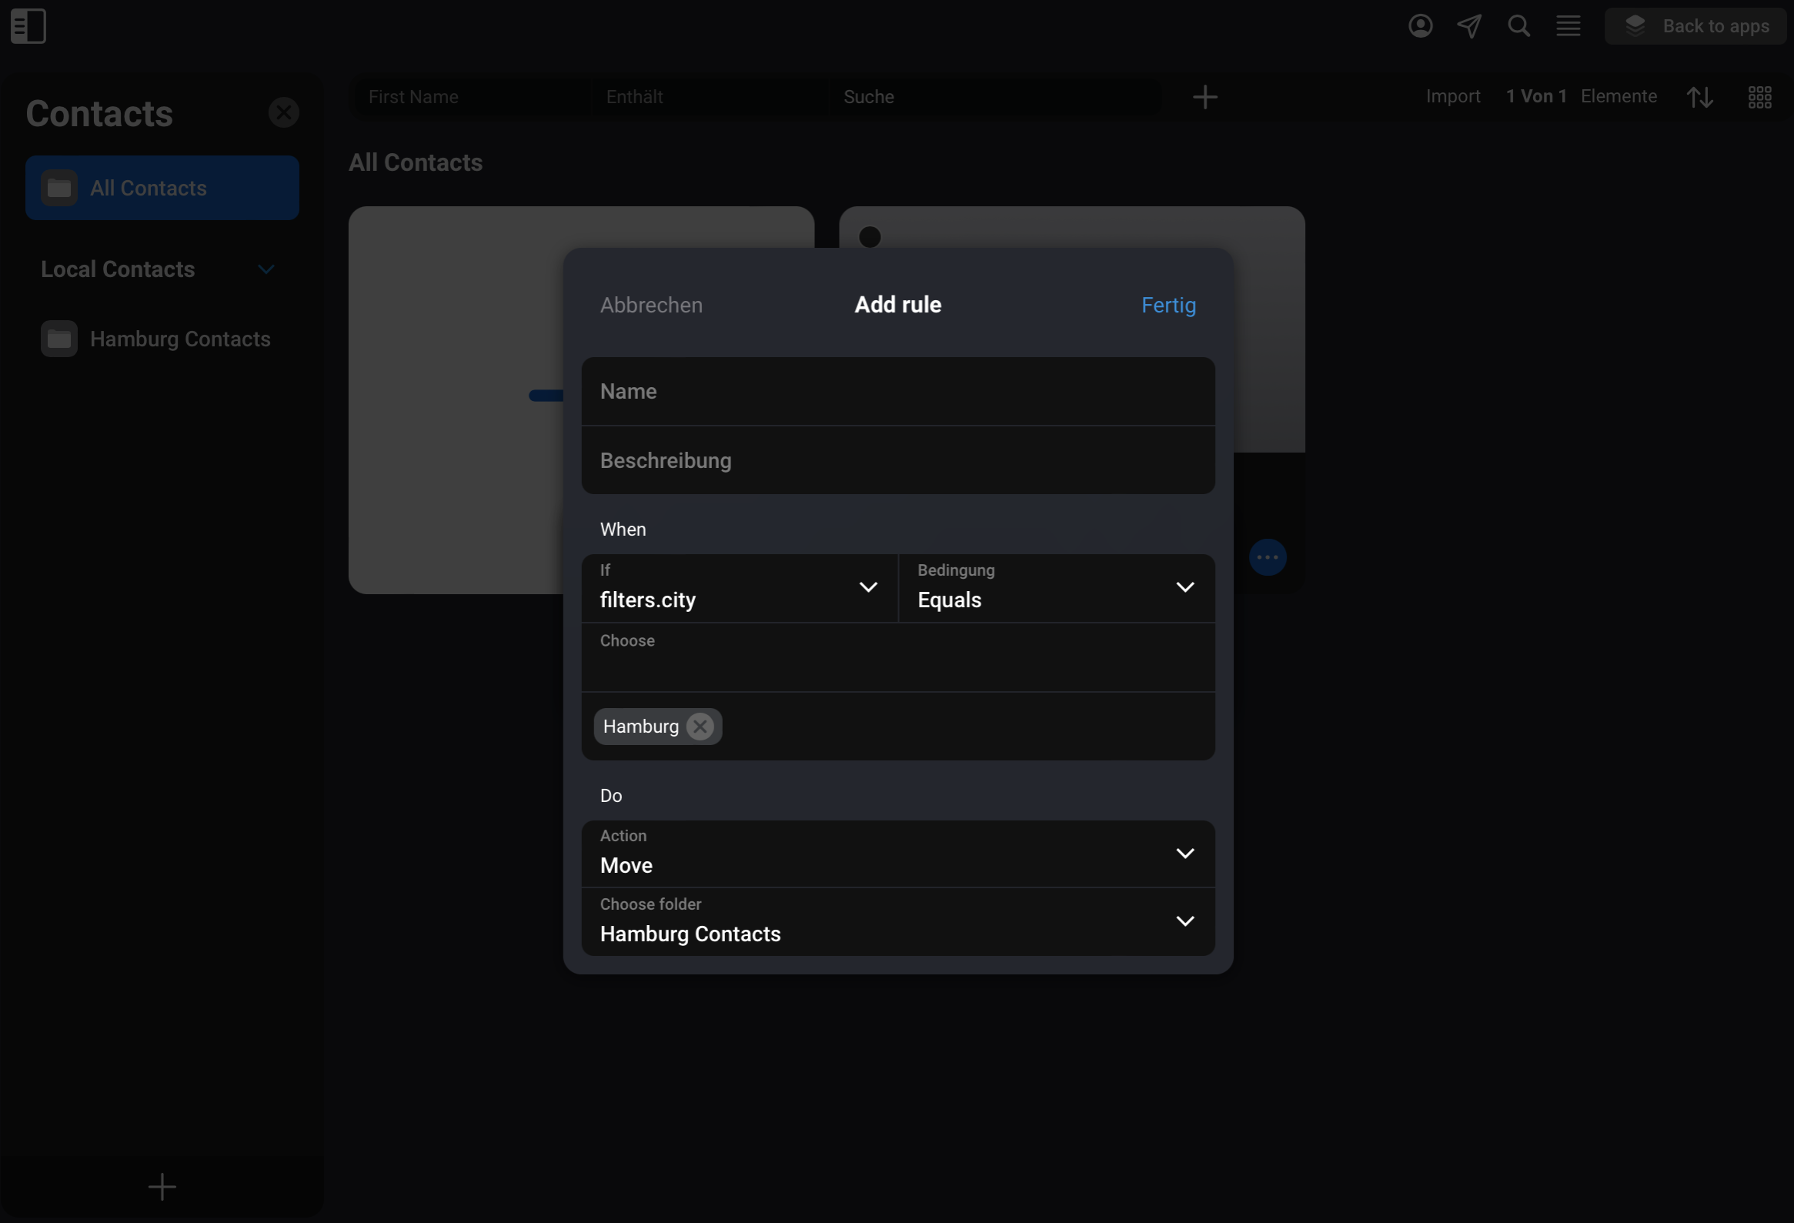The image size is (1794, 1223).
Task: Open the user account icon
Action: pos(1421,26)
